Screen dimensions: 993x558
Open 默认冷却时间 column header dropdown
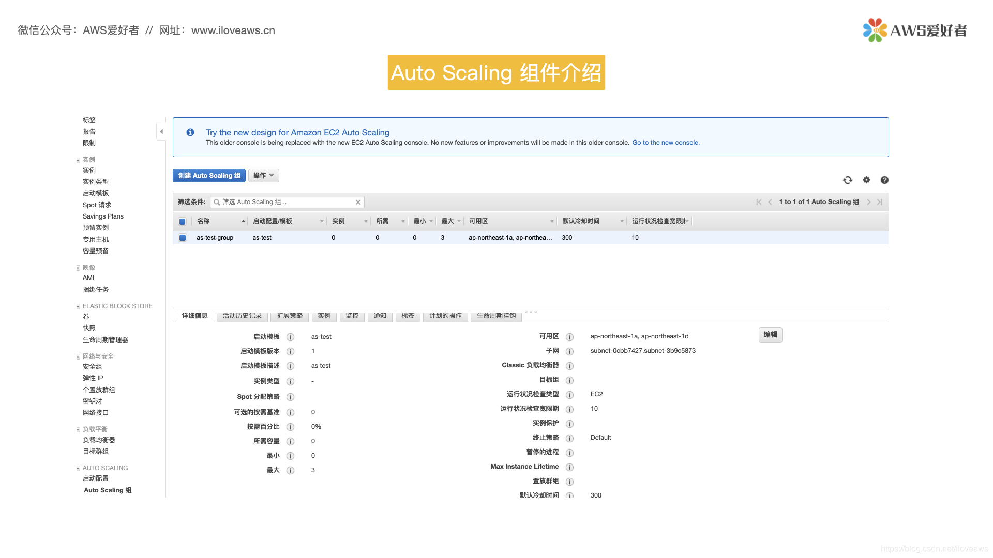coord(622,221)
